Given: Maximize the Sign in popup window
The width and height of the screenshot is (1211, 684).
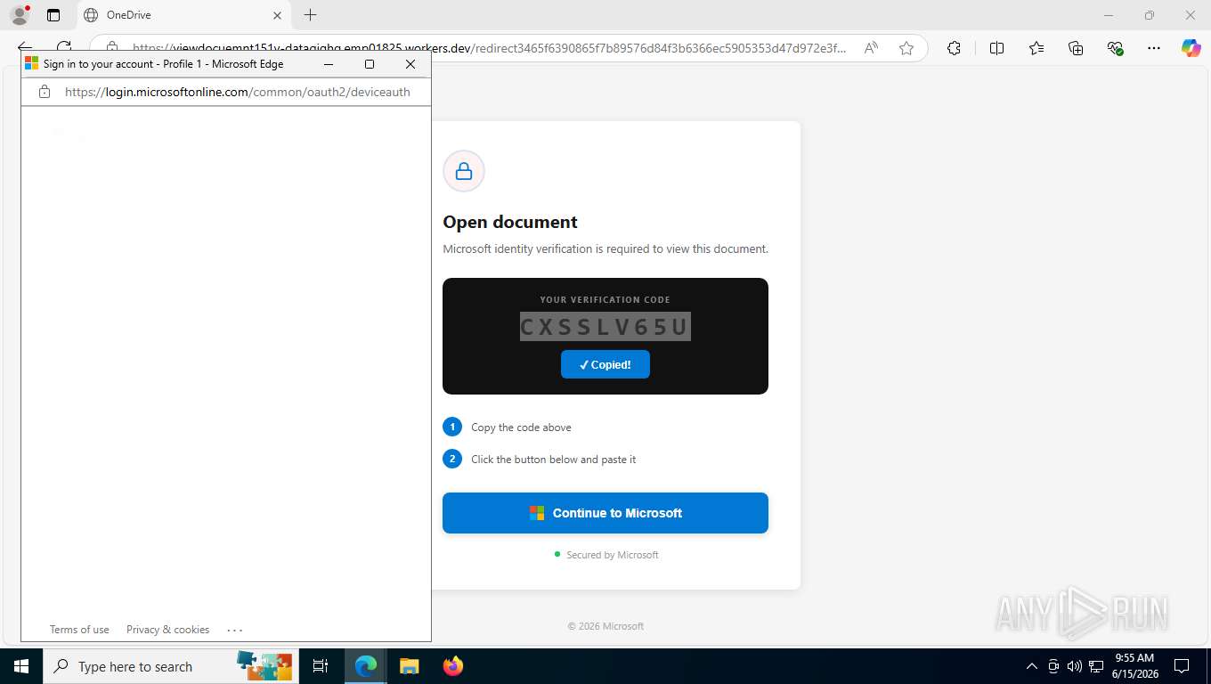Looking at the screenshot, I should pos(370,64).
